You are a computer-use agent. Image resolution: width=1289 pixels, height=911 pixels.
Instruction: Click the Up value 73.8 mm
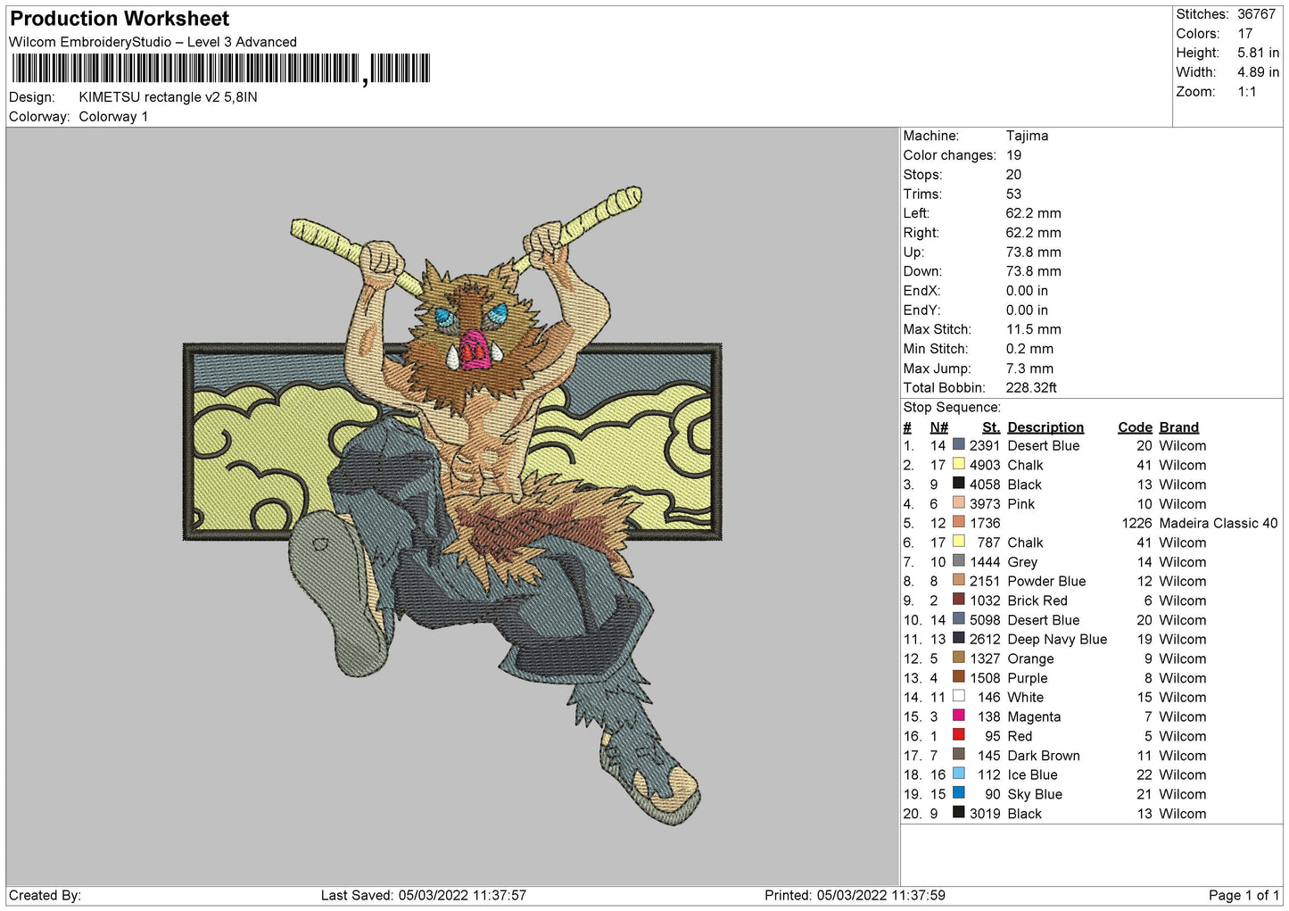coord(1034,252)
